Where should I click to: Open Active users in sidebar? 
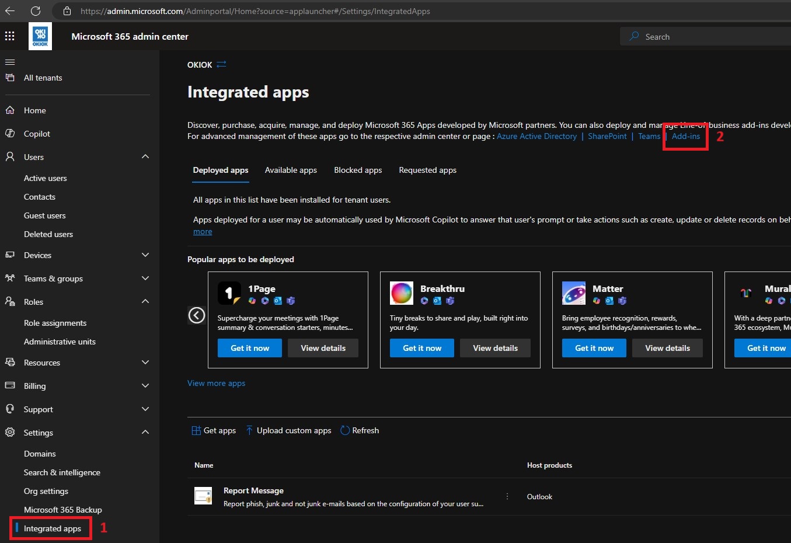coord(46,178)
